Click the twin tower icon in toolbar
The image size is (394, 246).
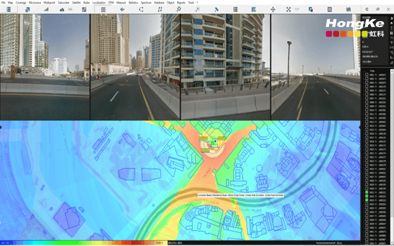coord(348,9)
